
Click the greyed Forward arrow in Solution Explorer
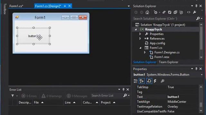[142, 12]
